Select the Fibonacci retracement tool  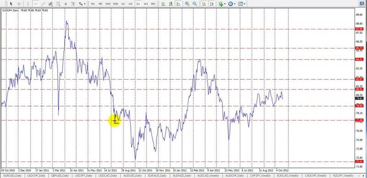coord(58,4)
